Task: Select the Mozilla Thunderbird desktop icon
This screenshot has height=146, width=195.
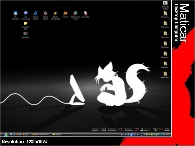Action: [x=56, y=15]
